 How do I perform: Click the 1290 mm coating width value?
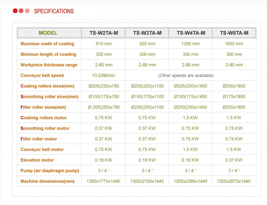click(x=190, y=44)
